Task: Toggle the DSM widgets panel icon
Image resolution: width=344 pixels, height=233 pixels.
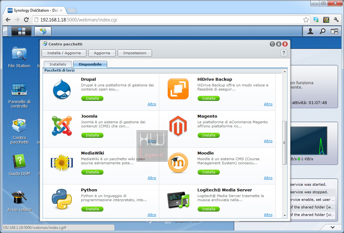Action: pyautogui.click(x=334, y=32)
